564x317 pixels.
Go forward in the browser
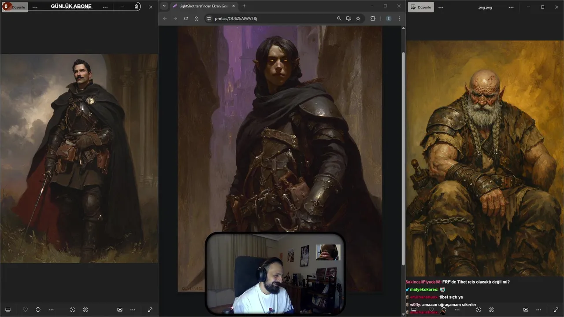click(175, 18)
